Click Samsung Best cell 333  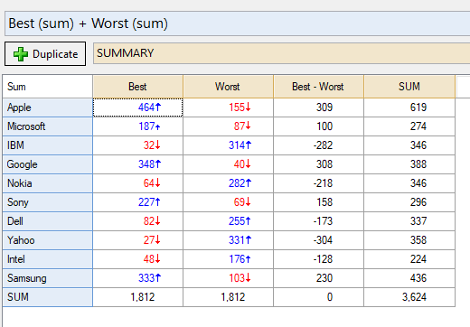pyautogui.click(x=137, y=278)
